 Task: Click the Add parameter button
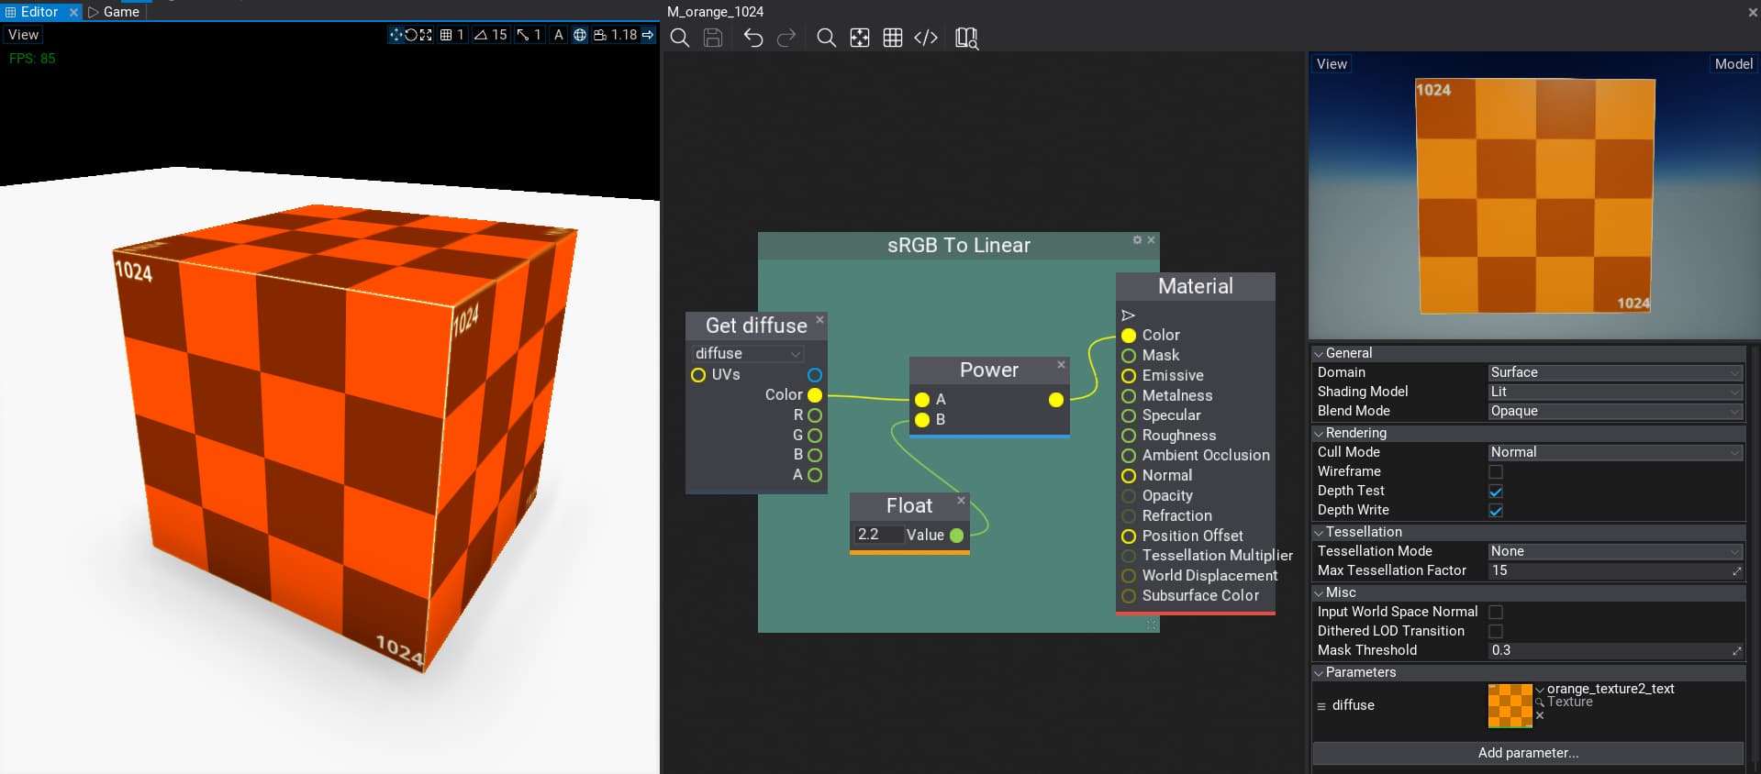tap(1528, 753)
